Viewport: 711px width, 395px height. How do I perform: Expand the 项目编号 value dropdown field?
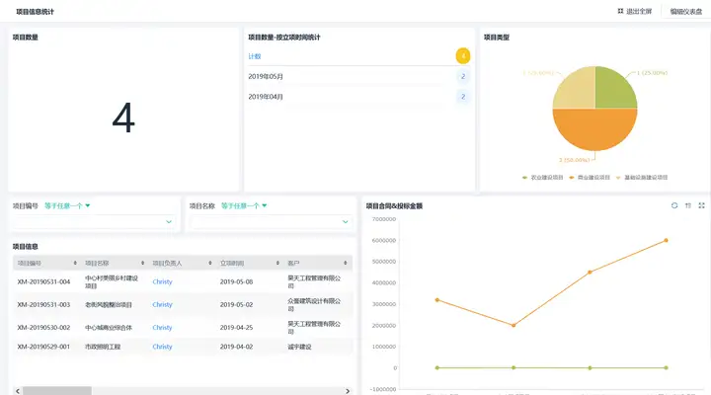94,222
